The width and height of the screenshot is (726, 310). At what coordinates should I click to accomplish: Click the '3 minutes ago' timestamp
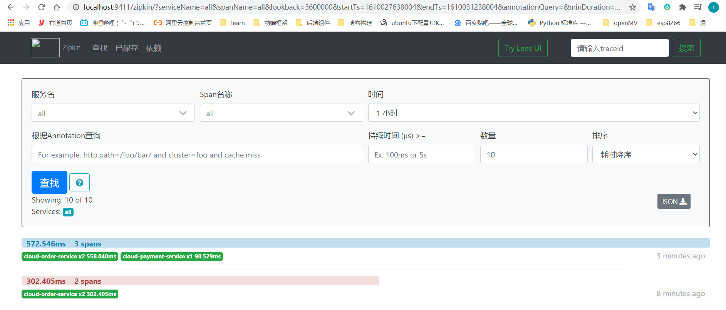click(681, 256)
